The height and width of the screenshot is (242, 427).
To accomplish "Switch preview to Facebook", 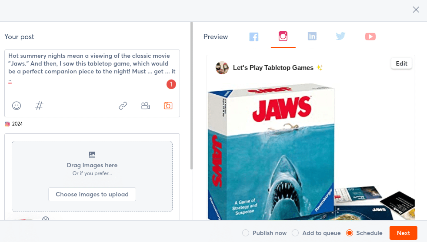I will click(x=254, y=37).
